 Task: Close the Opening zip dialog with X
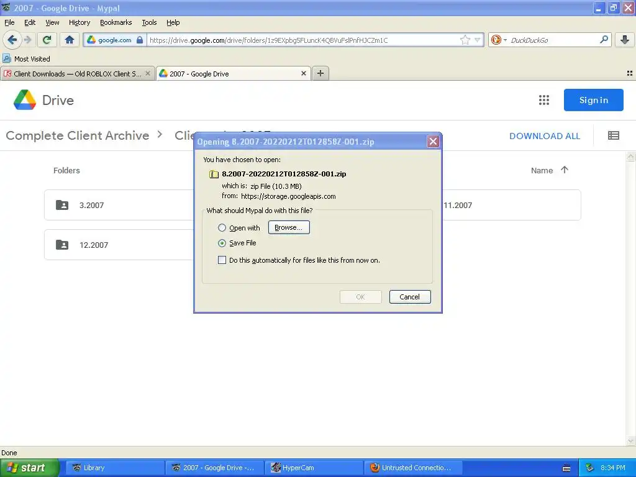tap(433, 141)
